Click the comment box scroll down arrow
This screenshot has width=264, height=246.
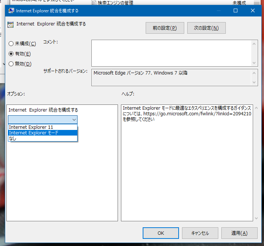coord(254,63)
